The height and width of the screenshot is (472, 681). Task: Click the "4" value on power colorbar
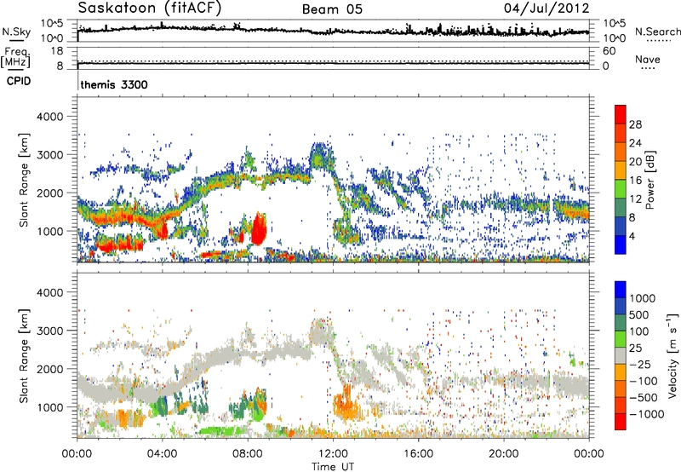coord(632,237)
